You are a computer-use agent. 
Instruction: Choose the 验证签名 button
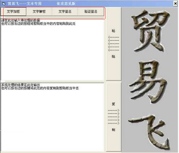click(x=91, y=12)
